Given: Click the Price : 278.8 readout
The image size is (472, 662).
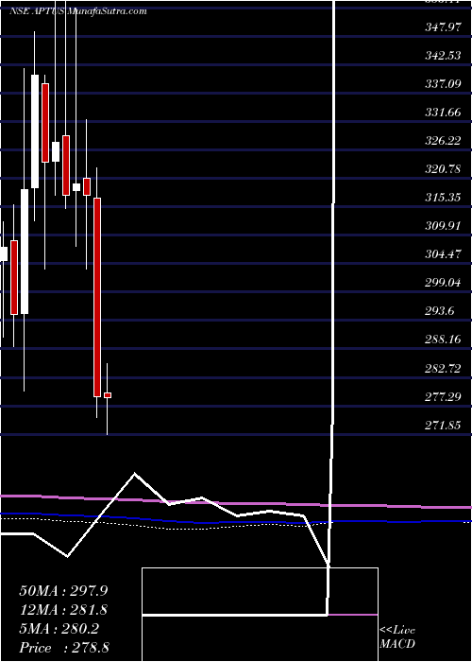Looking at the screenshot, I should (x=64, y=648).
